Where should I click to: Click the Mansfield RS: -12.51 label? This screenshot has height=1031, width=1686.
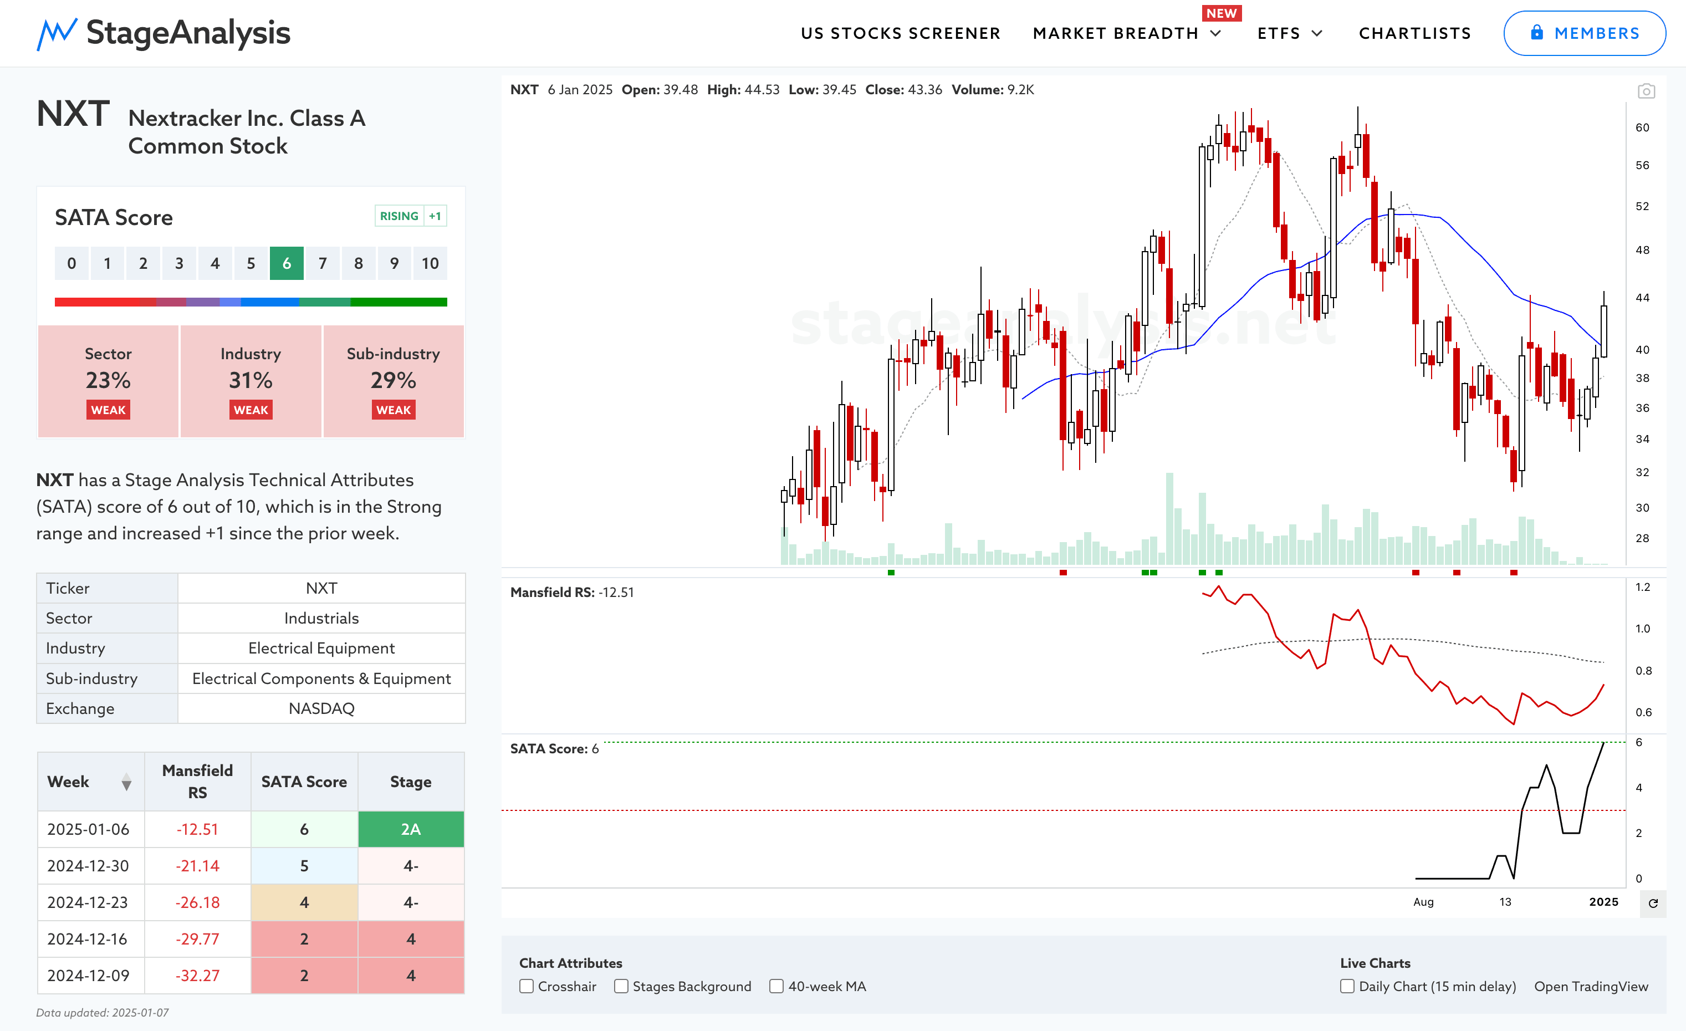(x=572, y=593)
